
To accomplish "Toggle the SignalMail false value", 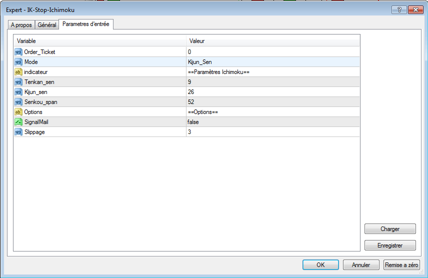I will pyautogui.click(x=272, y=122).
